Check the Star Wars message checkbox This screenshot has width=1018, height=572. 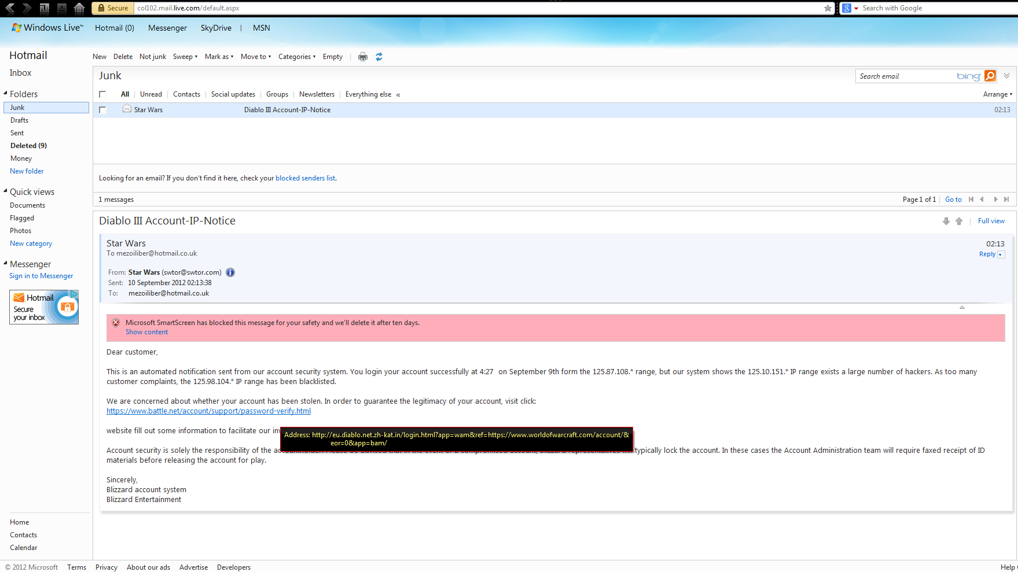(x=102, y=110)
